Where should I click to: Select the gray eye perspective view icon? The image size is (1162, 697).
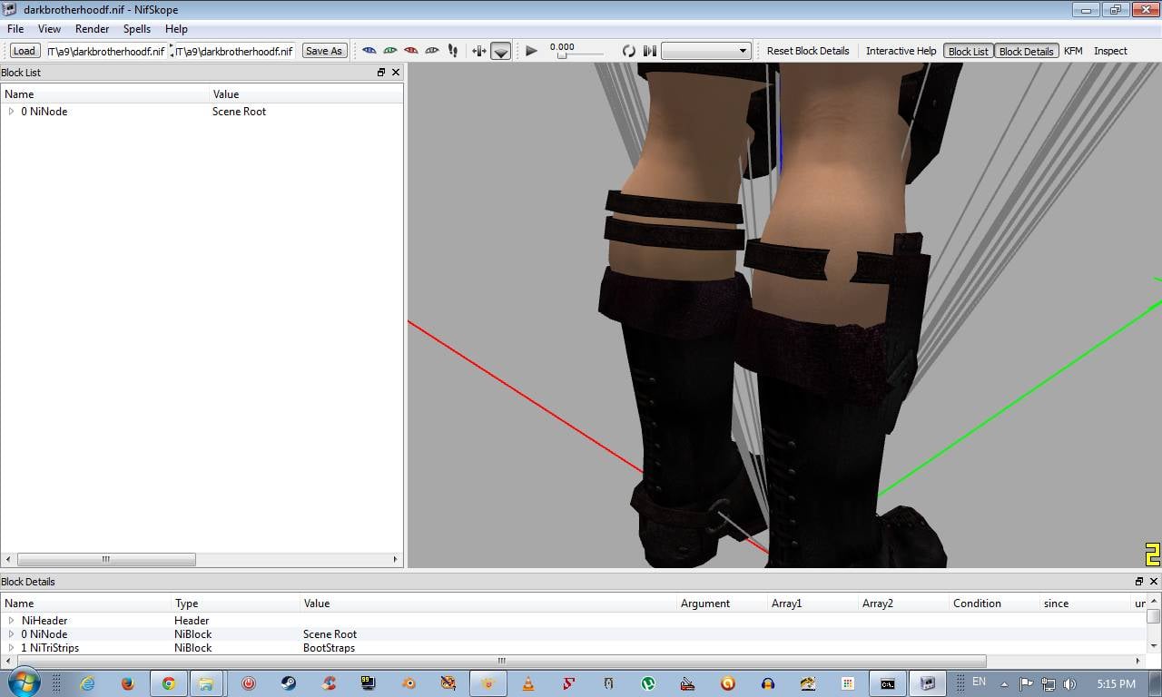click(x=432, y=51)
